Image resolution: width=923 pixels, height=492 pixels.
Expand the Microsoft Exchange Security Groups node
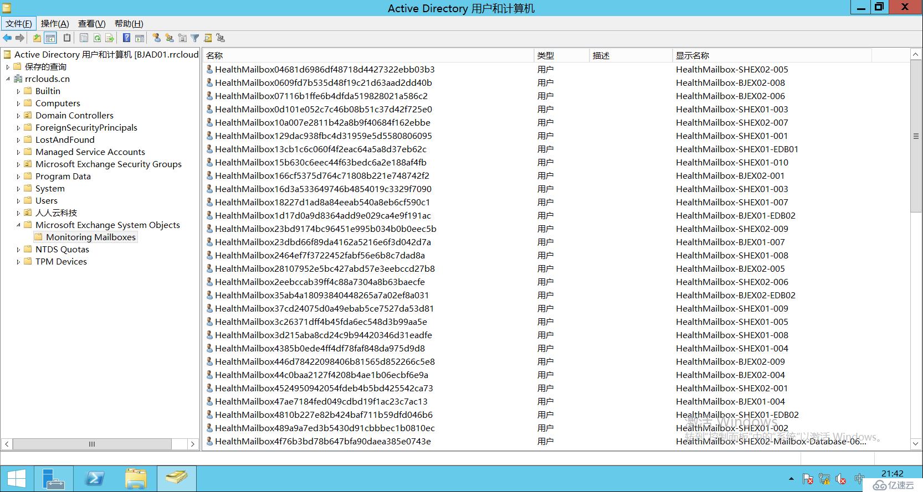(x=18, y=164)
